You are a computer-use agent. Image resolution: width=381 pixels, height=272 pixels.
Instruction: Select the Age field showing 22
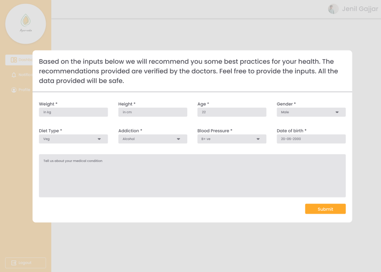(x=232, y=112)
